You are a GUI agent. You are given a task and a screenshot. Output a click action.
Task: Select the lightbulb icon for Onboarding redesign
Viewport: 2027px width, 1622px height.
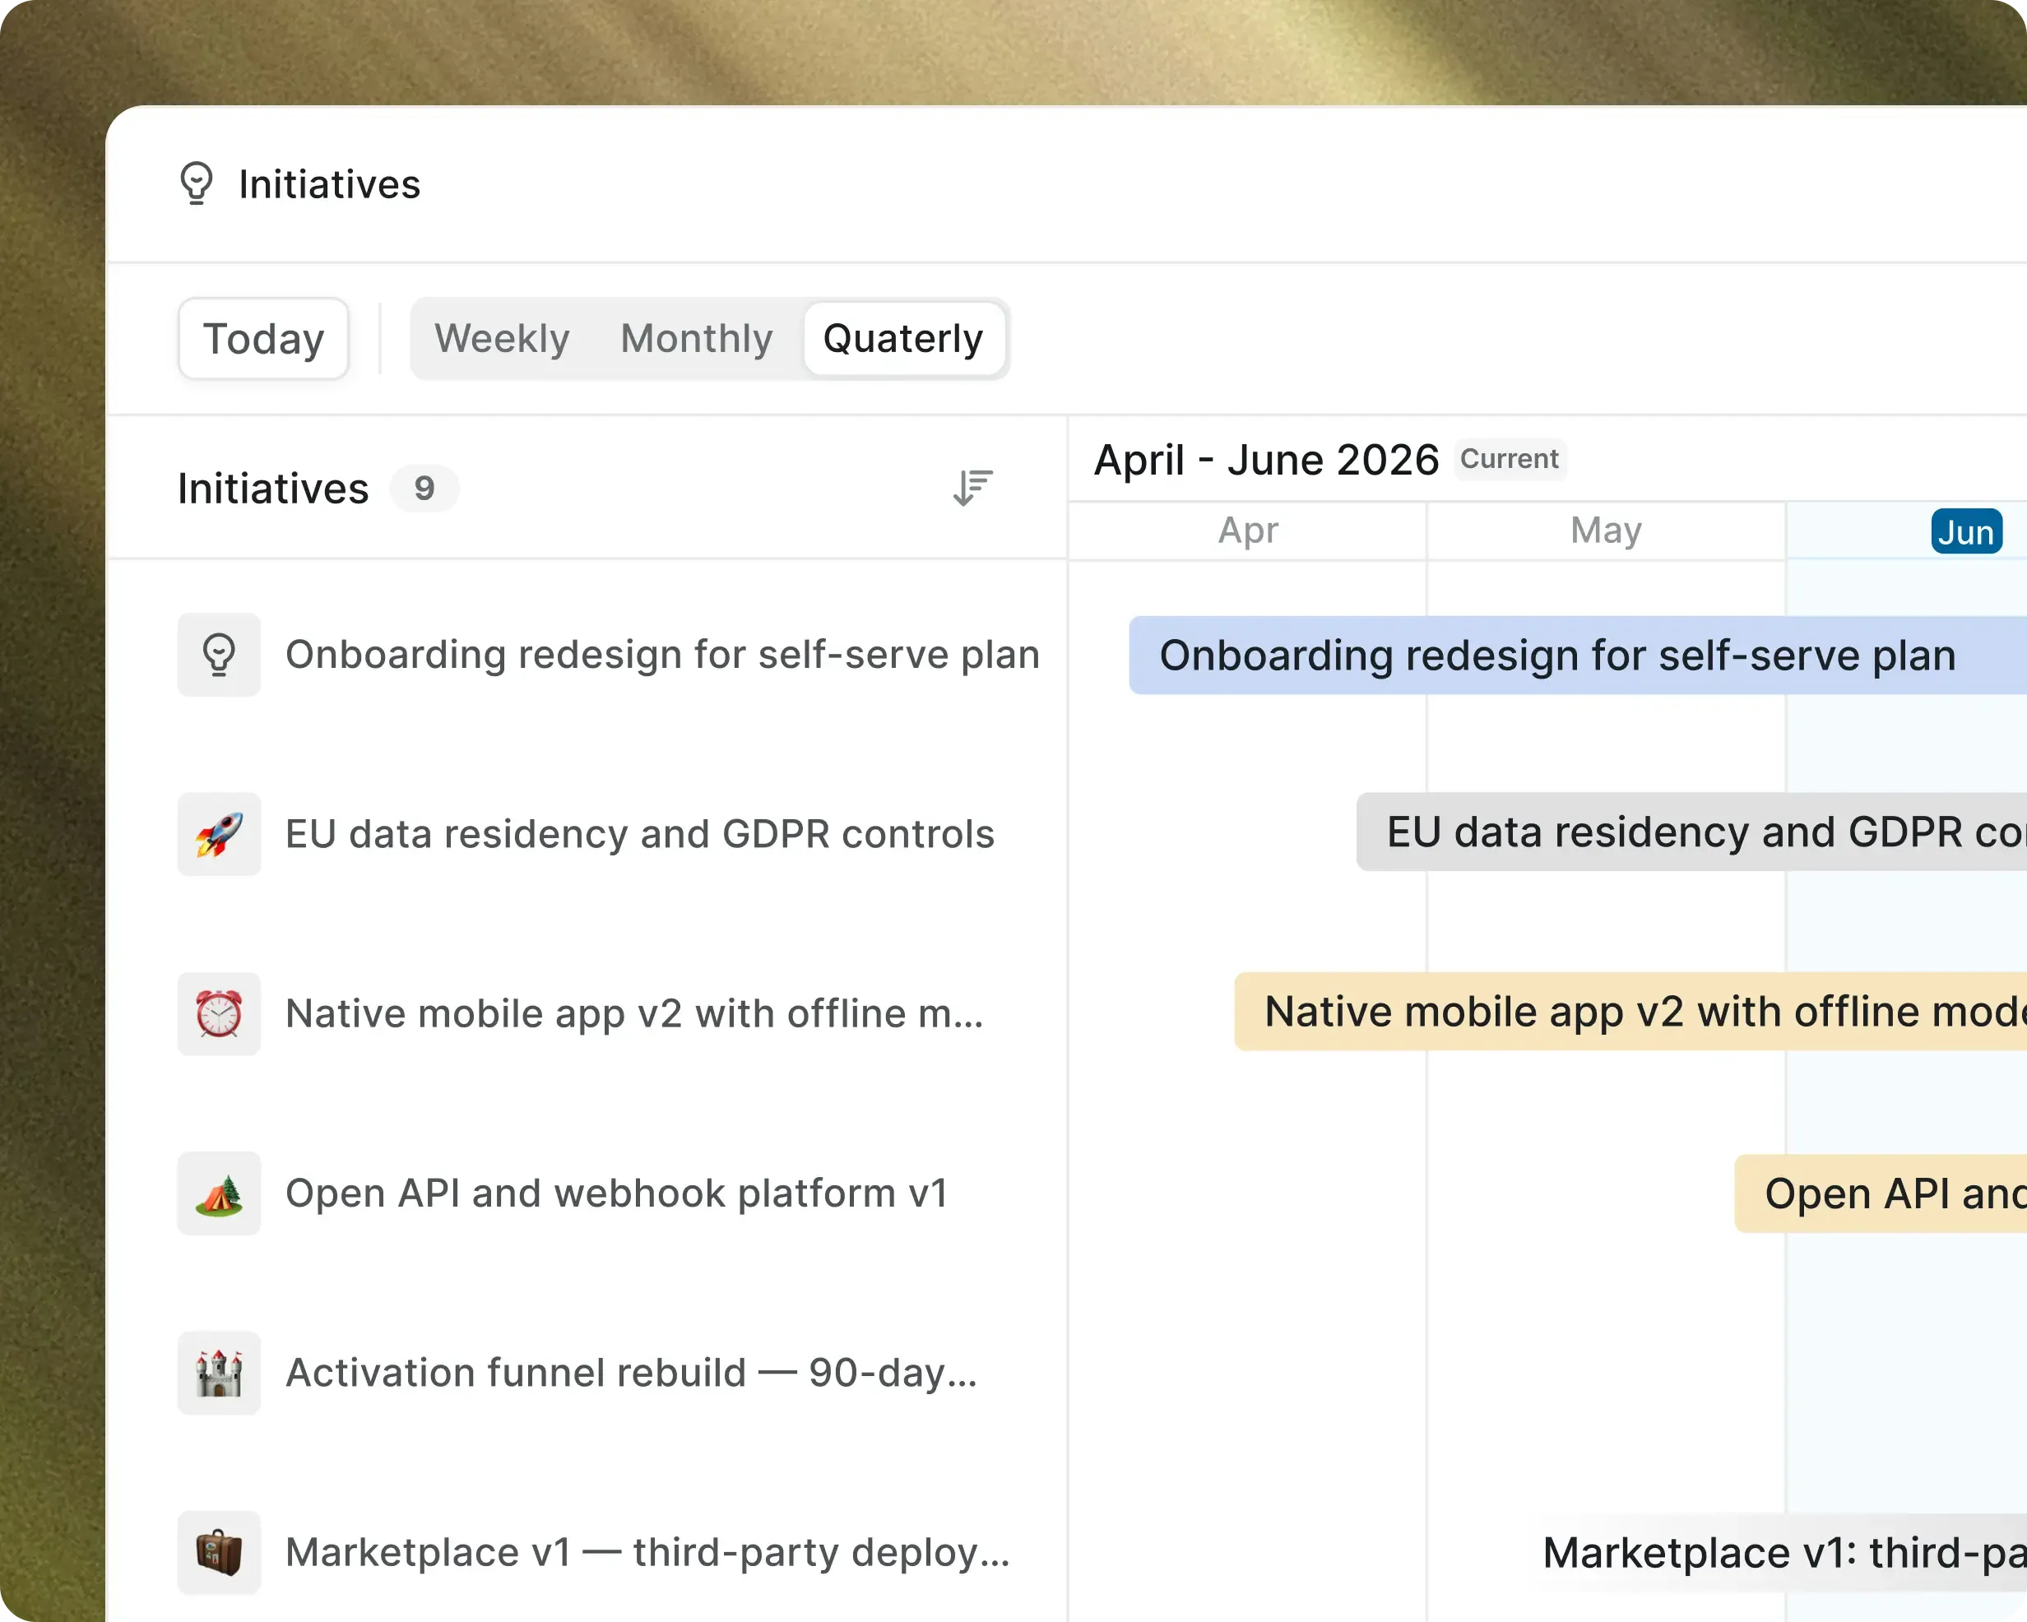tap(219, 655)
